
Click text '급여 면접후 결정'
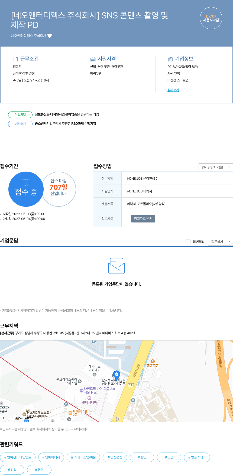pos(24,74)
